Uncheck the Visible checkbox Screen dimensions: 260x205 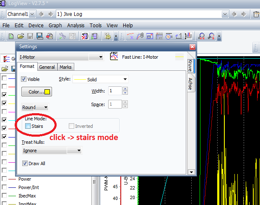(x=23, y=79)
